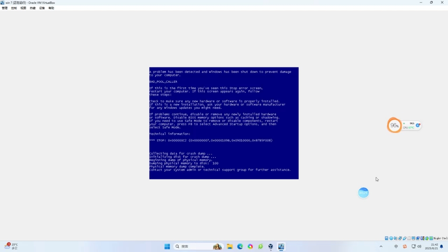Open the 控制 menu
Viewport: 448px width, 252px height.
pos(14,8)
